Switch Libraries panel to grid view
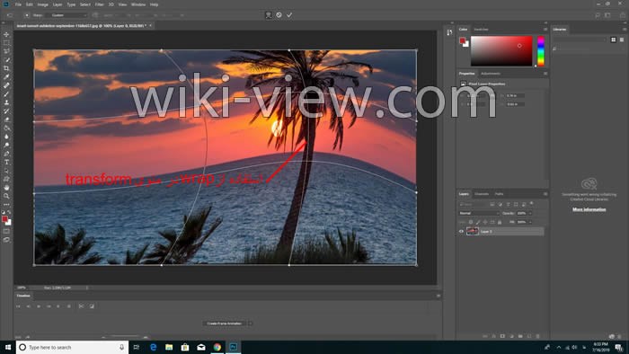 coord(614,40)
